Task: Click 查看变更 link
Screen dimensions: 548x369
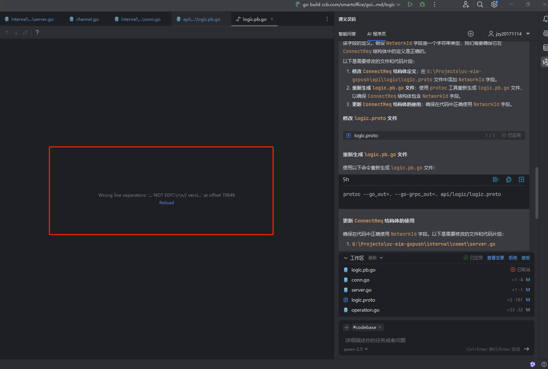Action: click(495, 258)
